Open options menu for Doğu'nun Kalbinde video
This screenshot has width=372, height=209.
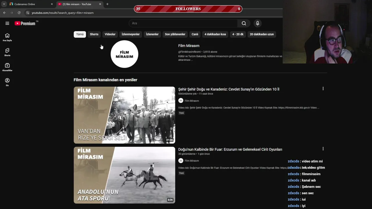[323, 149]
